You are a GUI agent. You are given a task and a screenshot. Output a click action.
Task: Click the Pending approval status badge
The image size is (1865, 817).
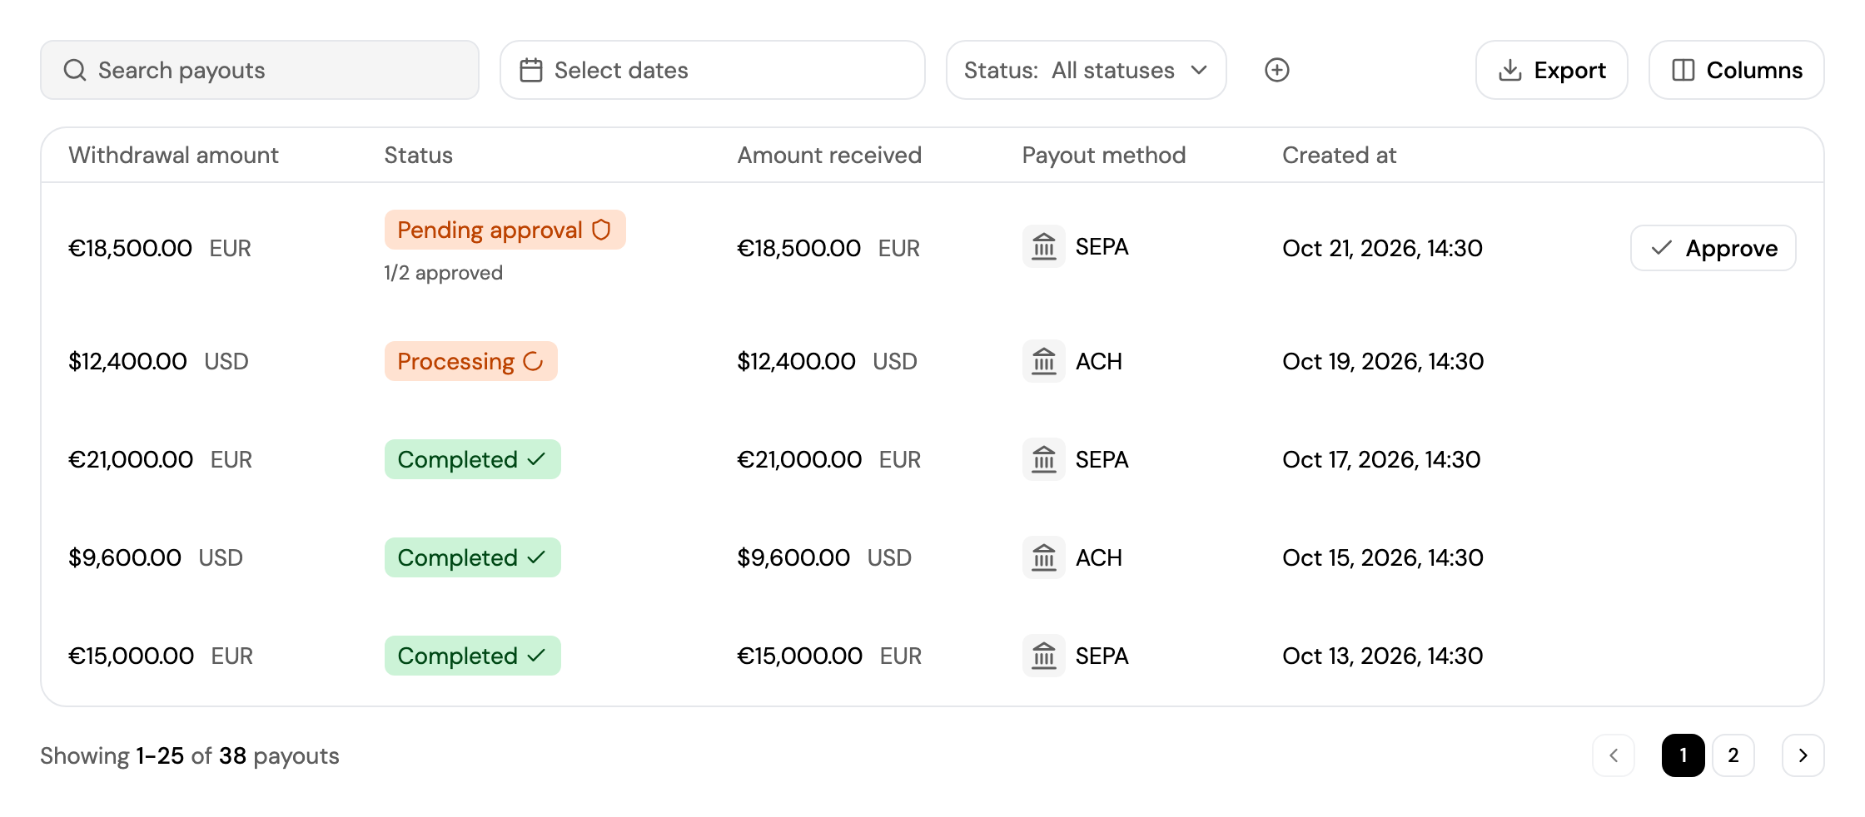[505, 230]
